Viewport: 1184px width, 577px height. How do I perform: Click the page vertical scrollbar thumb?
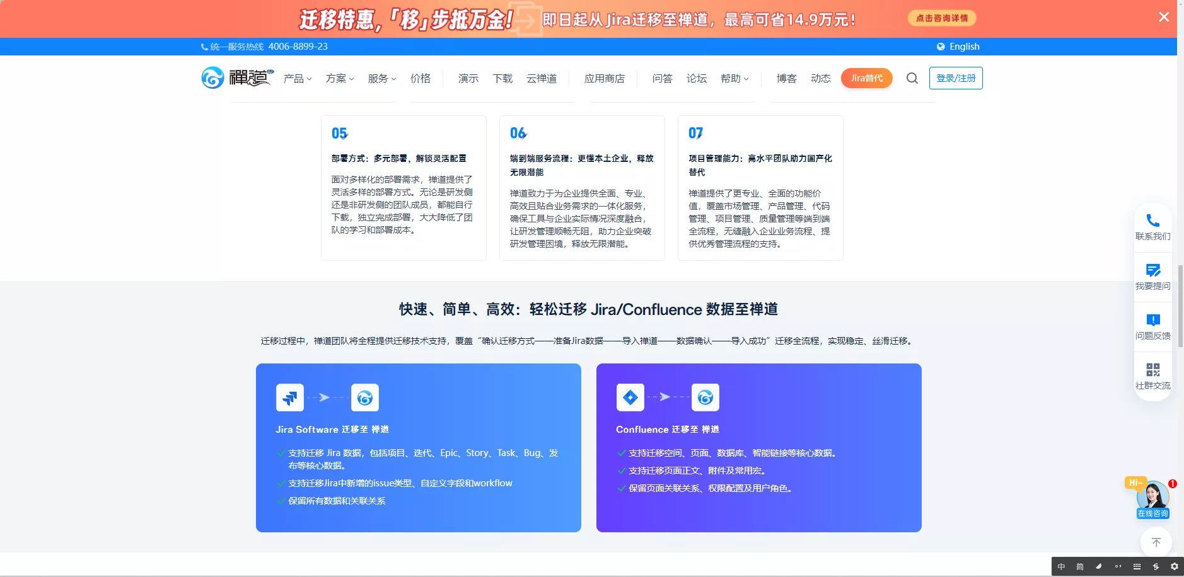(1180, 306)
